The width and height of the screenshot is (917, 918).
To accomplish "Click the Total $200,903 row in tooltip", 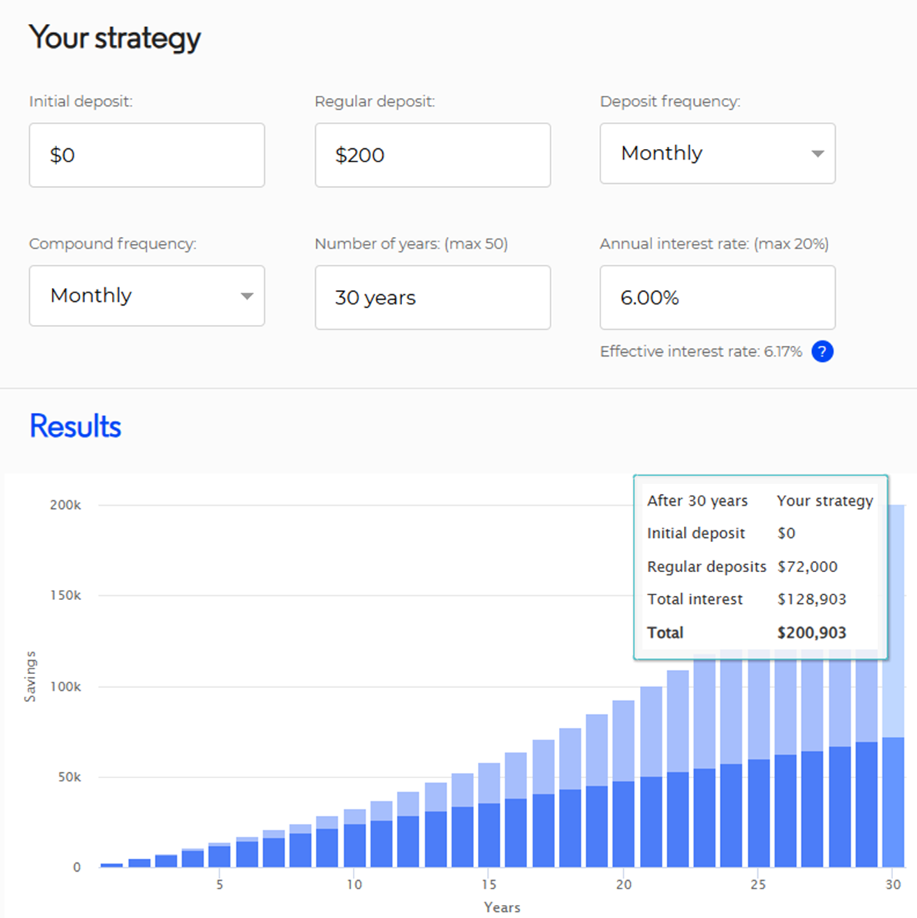I will [x=746, y=632].
